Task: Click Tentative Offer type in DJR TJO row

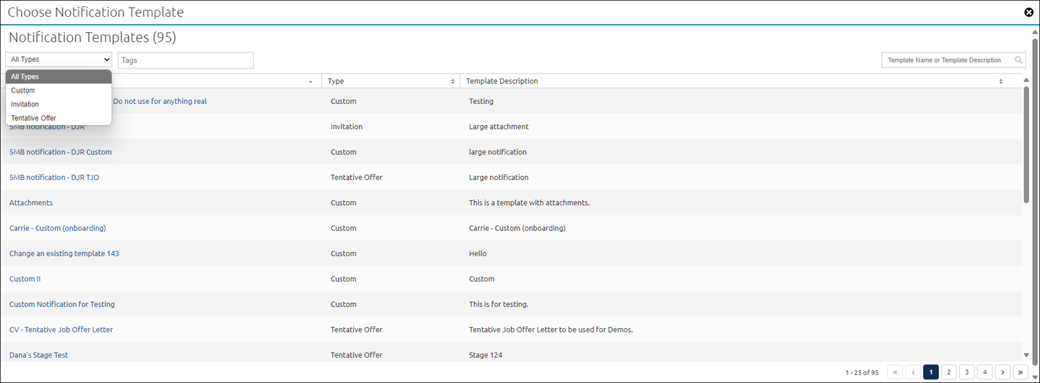Action: point(356,177)
